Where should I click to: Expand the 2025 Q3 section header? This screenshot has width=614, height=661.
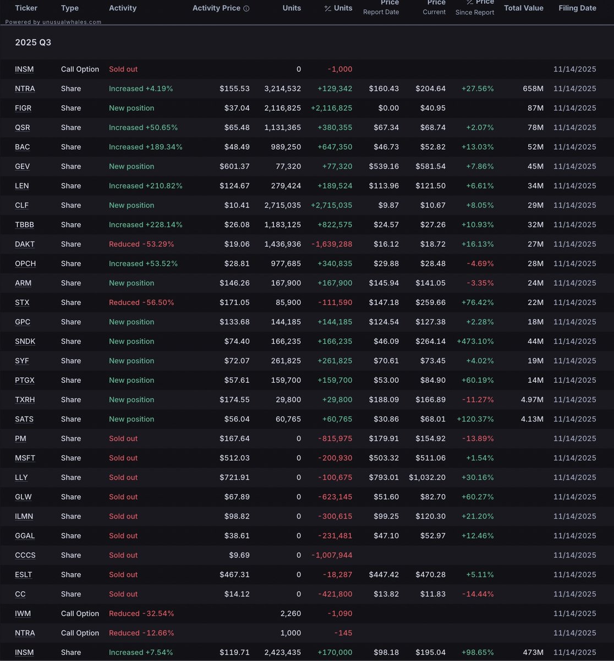[x=33, y=42]
